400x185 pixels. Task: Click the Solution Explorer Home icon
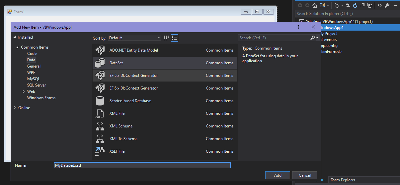point(315,5)
